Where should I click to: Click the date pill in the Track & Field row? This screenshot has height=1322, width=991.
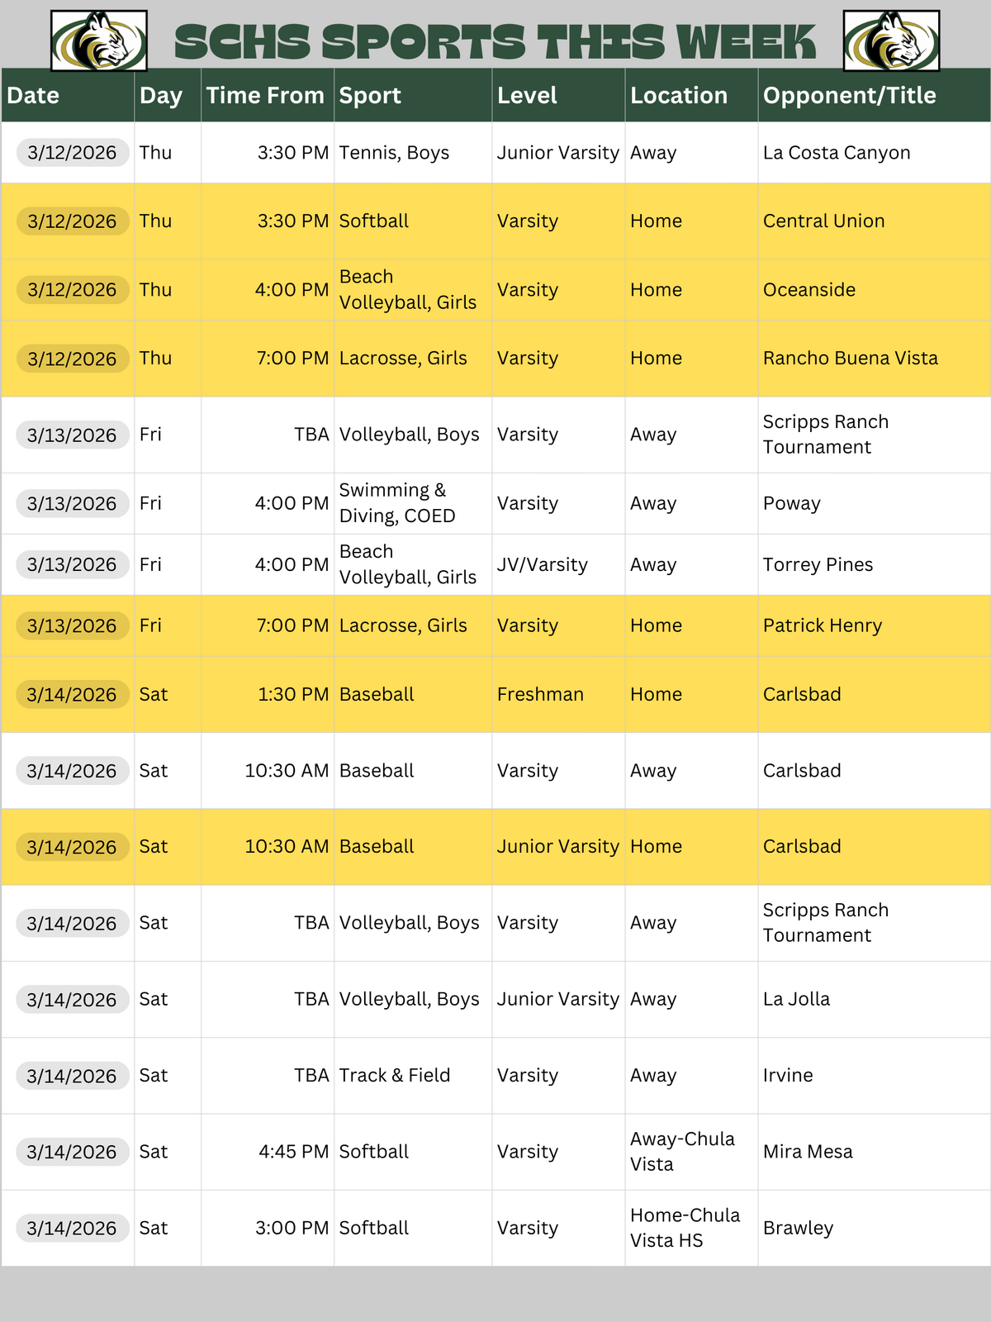click(72, 1076)
